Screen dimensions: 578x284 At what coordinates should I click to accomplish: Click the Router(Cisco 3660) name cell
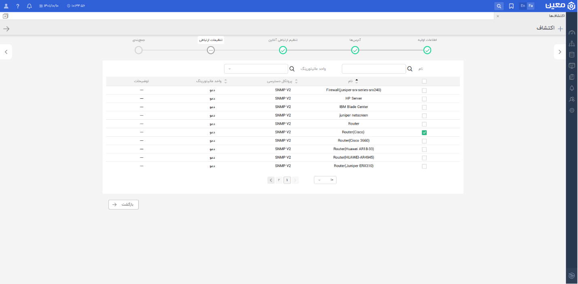(x=354, y=140)
